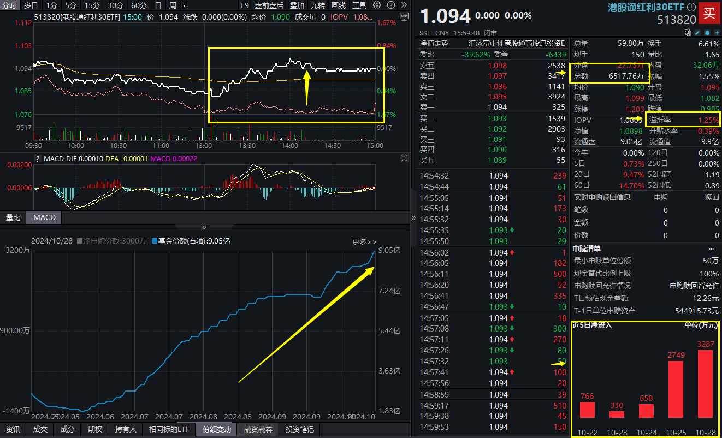
Task: Click the red 买 buy button
Action: [x=709, y=13]
